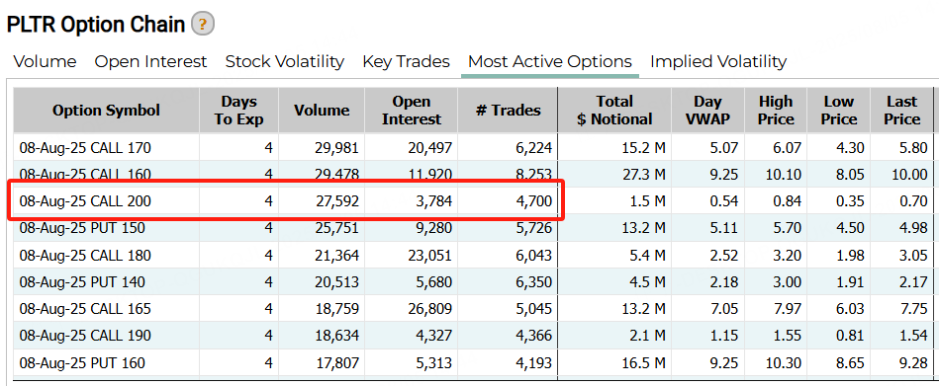Click the help question mark icon
Viewport: 939px width, 386px height.
203,25
